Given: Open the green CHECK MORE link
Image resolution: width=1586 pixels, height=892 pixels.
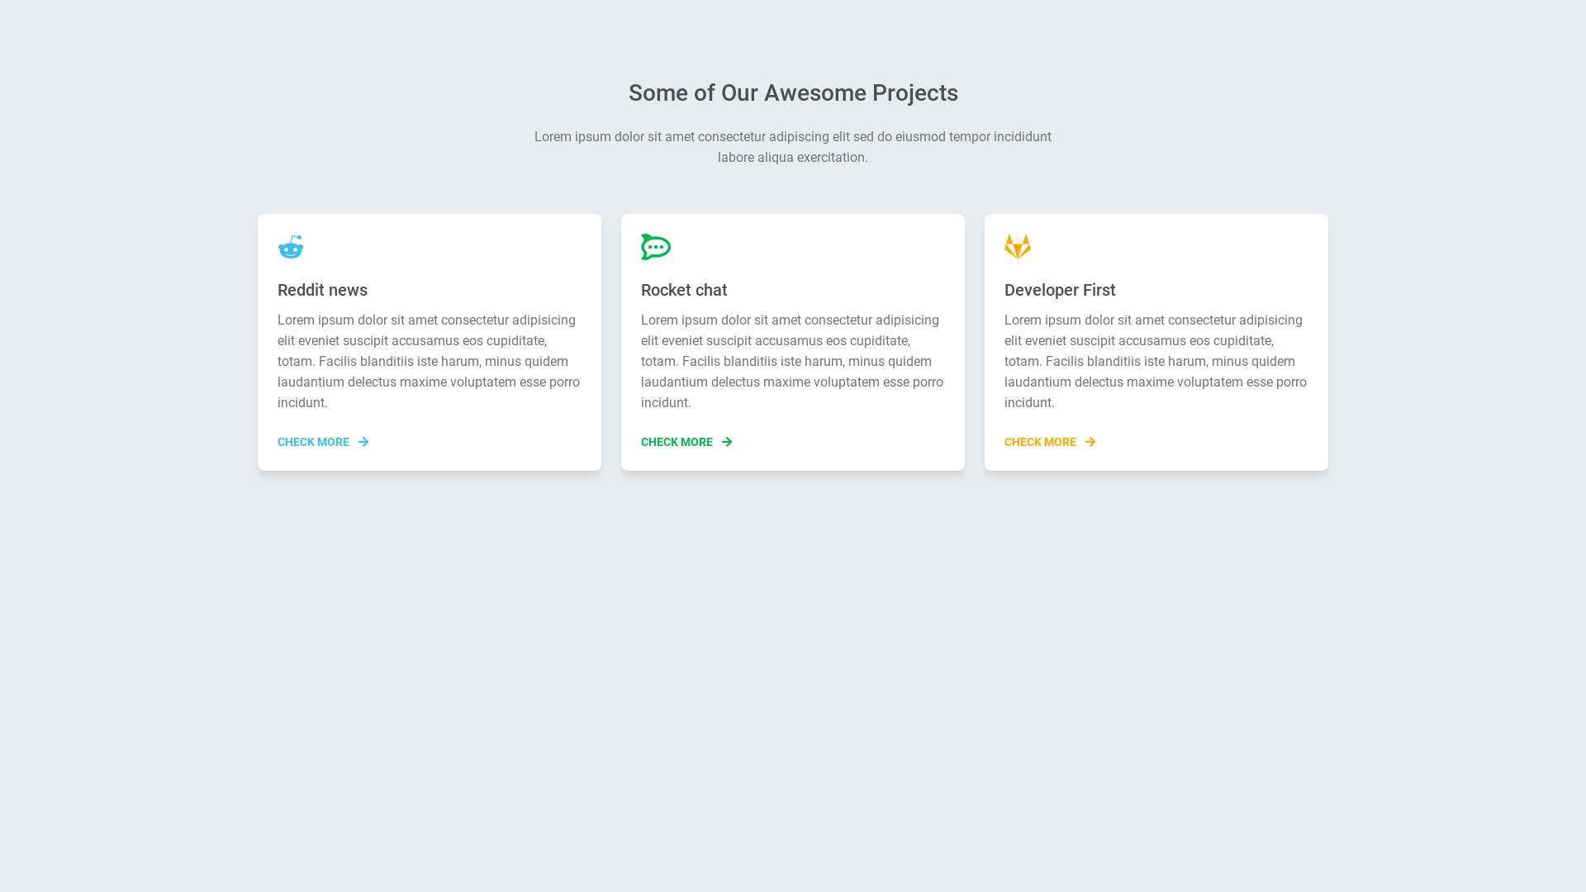Looking at the screenshot, I should 677,442.
